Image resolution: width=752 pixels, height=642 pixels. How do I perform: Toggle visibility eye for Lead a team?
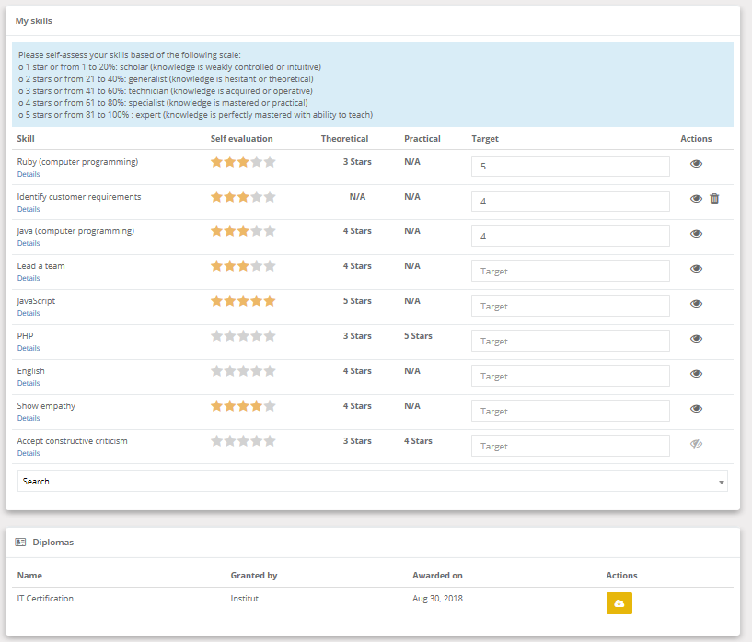click(696, 269)
